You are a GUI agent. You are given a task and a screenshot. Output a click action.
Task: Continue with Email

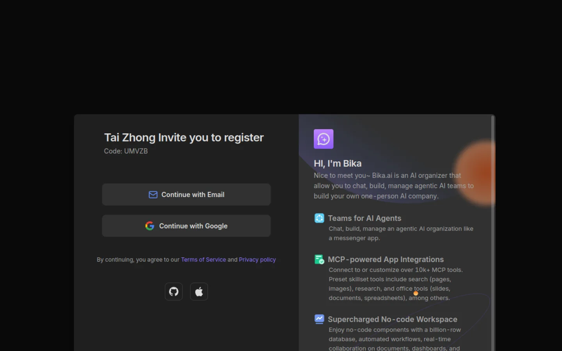pyautogui.click(x=186, y=195)
